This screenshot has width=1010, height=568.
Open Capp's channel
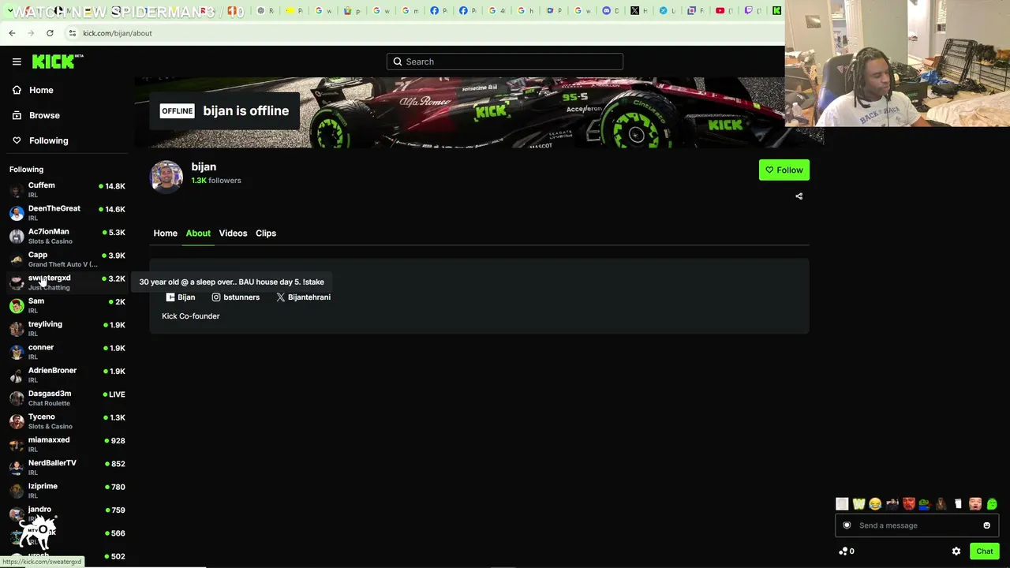coord(67,259)
